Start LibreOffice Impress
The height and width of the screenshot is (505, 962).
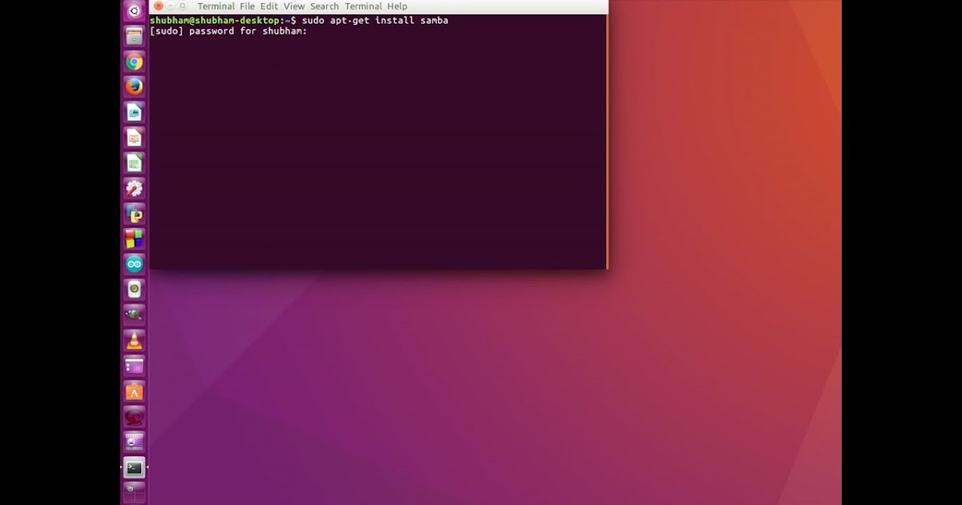click(x=134, y=138)
